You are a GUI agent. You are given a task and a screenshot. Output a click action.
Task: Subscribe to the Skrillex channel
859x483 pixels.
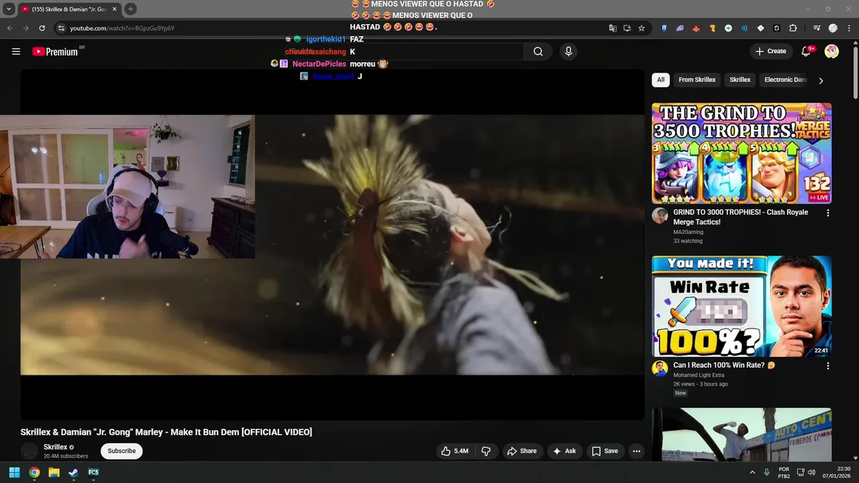(x=121, y=451)
